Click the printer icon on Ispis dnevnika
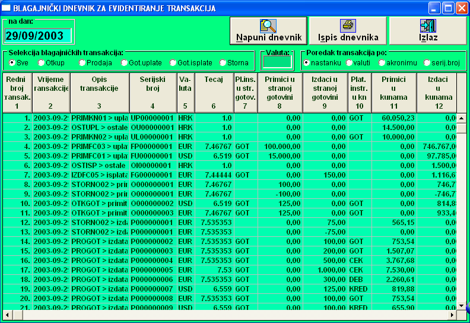The width and height of the screenshot is (470, 323). click(348, 26)
